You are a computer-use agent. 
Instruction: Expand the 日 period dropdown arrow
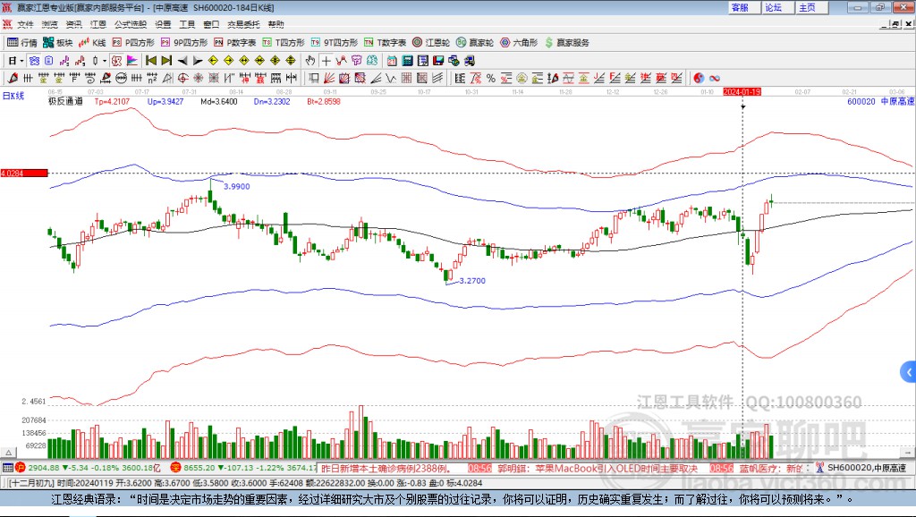(22, 61)
